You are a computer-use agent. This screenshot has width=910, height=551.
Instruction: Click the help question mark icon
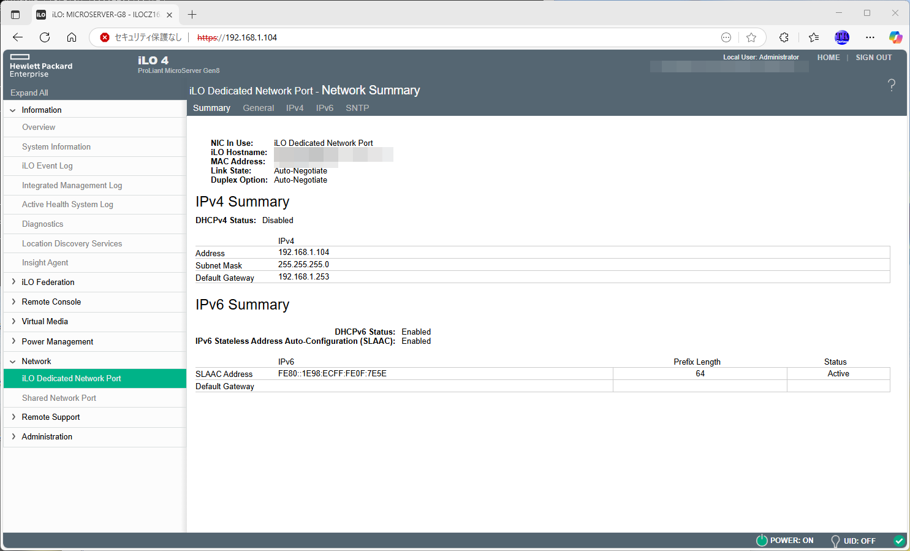tap(891, 85)
